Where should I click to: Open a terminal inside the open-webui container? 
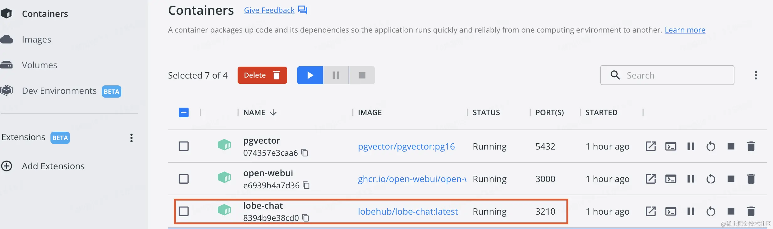[671, 179]
